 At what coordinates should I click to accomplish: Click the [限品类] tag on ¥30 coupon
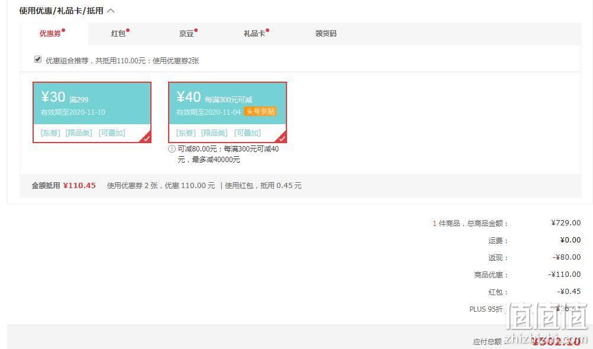point(79,133)
